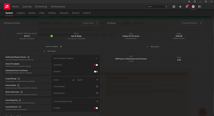Click the refresh icon next to Check for Updates
Viewport: 214px width, 116px height.
[x=61, y=47]
